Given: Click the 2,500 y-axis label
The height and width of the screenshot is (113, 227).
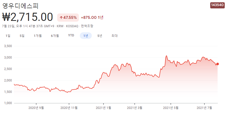Looking at the screenshot, I should point(8,69).
